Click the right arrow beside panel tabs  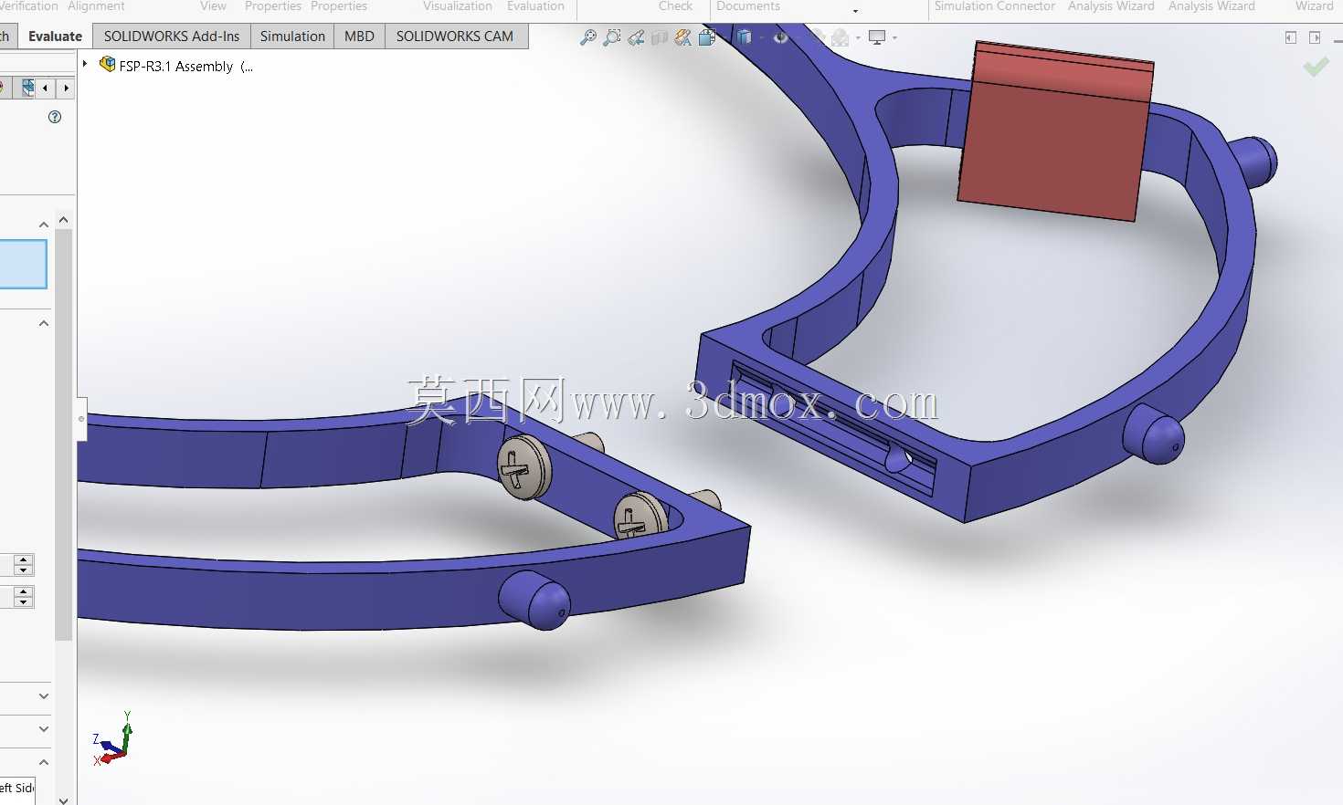pos(66,89)
